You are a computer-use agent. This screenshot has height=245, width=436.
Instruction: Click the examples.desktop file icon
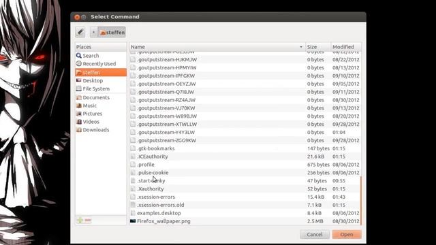(133, 213)
